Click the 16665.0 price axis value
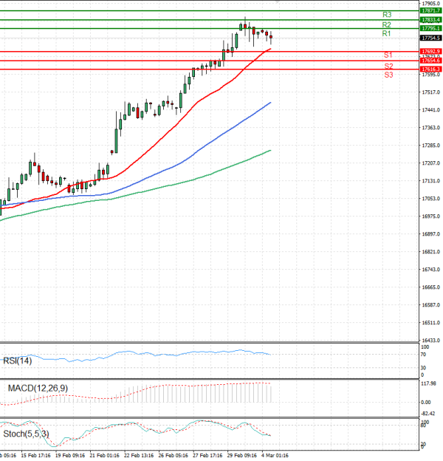The height and width of the screenshot is (461, 443). [431, 287]
